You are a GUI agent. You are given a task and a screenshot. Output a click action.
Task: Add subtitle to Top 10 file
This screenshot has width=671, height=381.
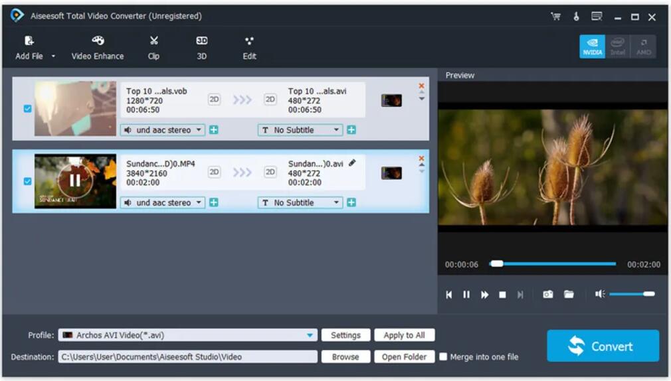[351, 130]
